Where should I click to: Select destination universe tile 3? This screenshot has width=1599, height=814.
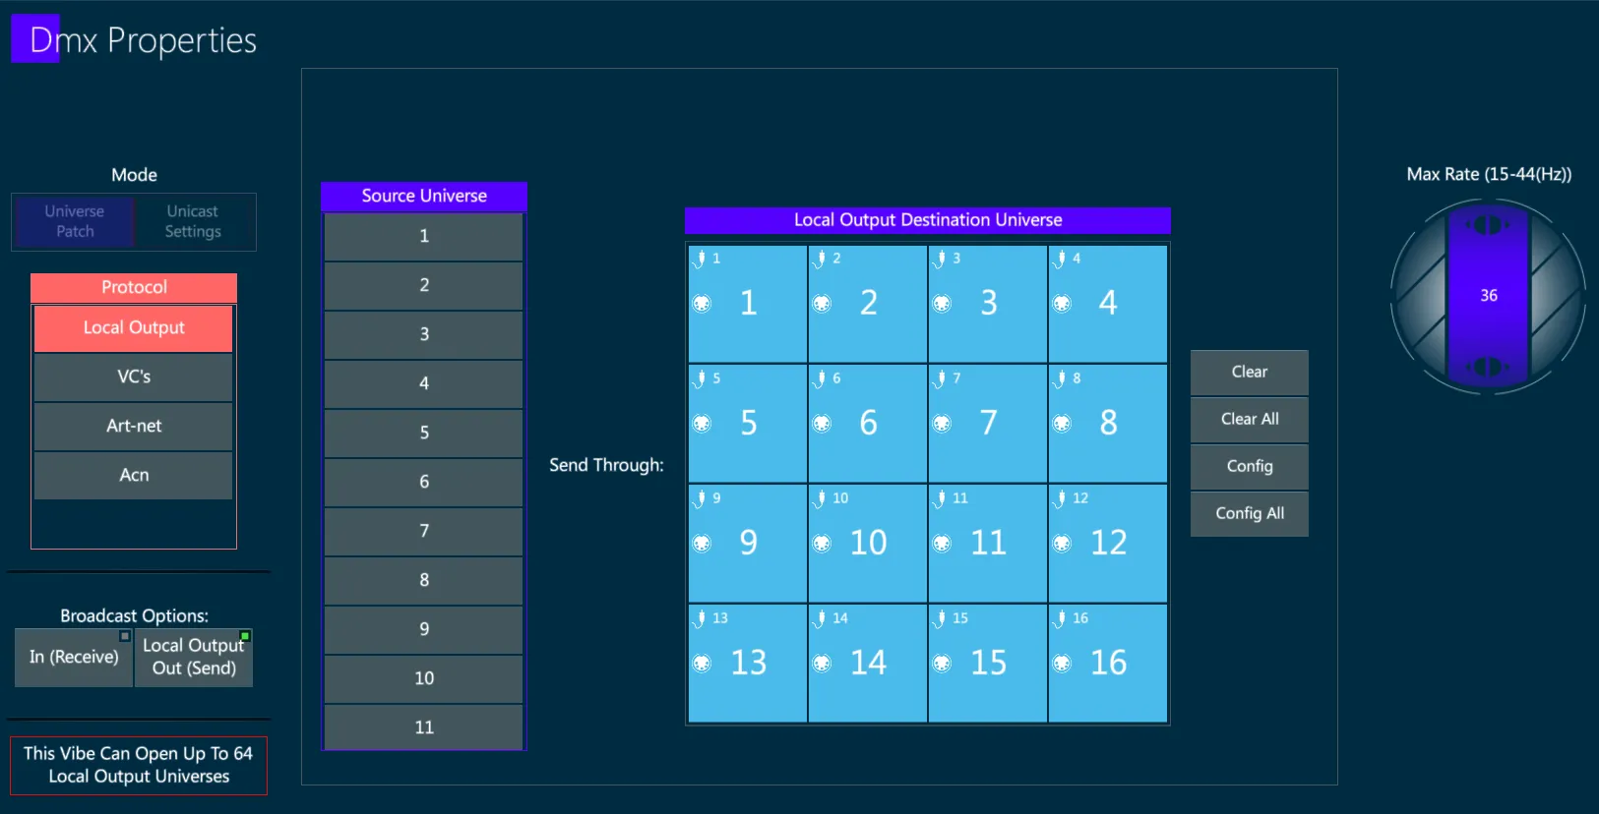click(988, 304)
